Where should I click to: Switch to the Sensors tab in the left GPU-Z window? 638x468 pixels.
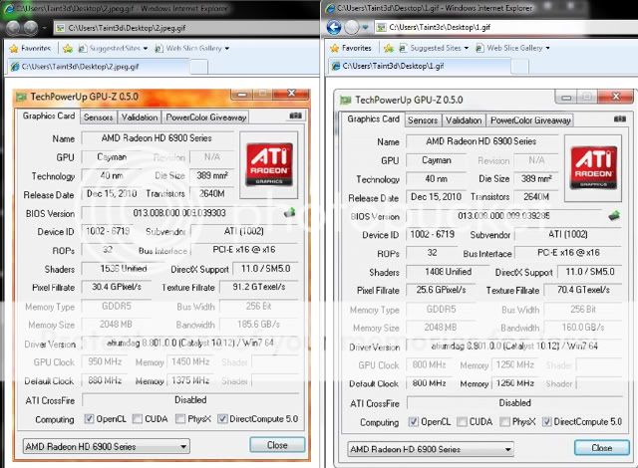tap(98, 117)
